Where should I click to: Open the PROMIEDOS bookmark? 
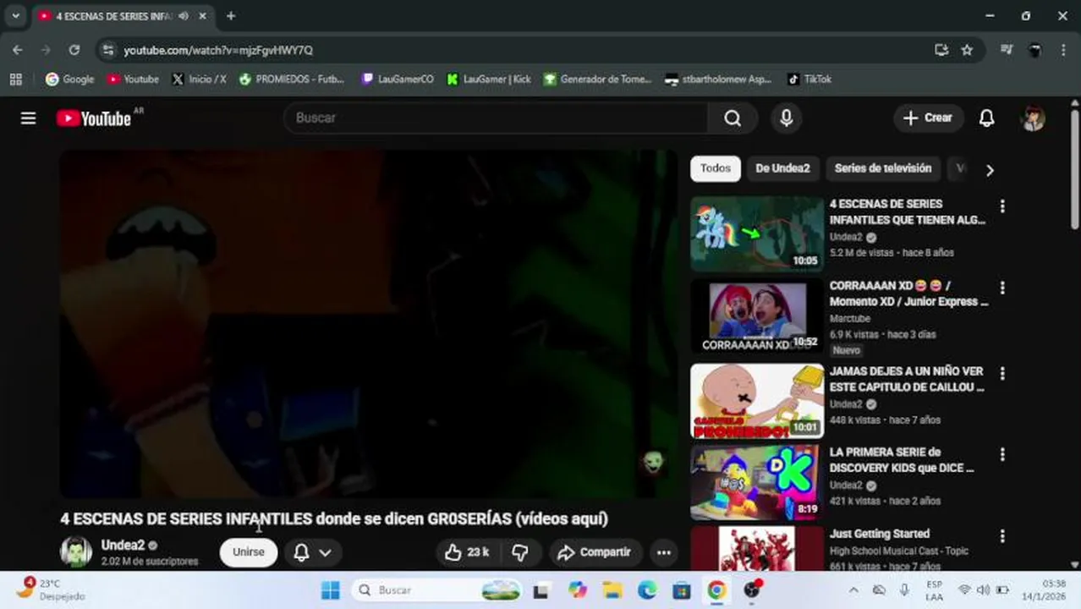tap(292, 79)
